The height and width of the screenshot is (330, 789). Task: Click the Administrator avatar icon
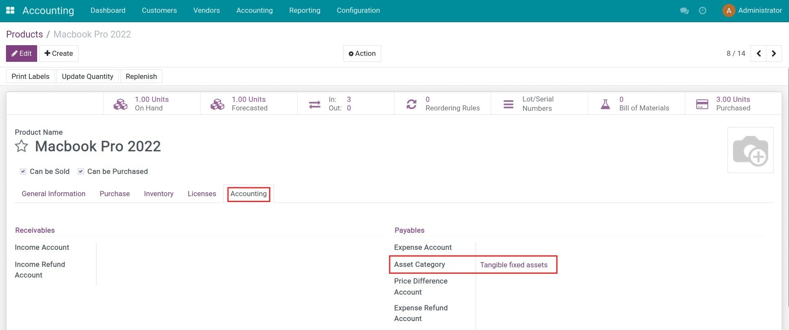pyautogui.click(x=729, y=11)
